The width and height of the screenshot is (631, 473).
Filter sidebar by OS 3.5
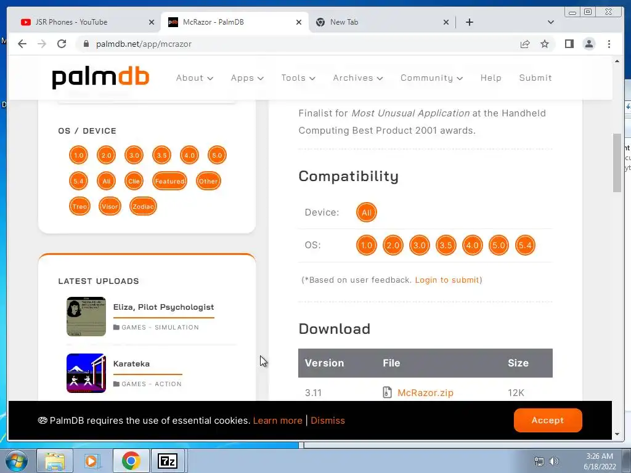pyautogui.click(x=162, y=155)
